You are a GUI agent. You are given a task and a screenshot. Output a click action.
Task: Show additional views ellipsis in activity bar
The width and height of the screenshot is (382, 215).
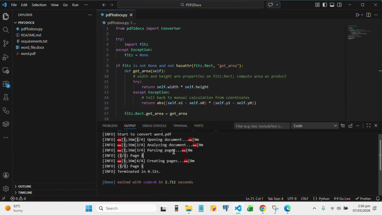[x=6, y=137]
